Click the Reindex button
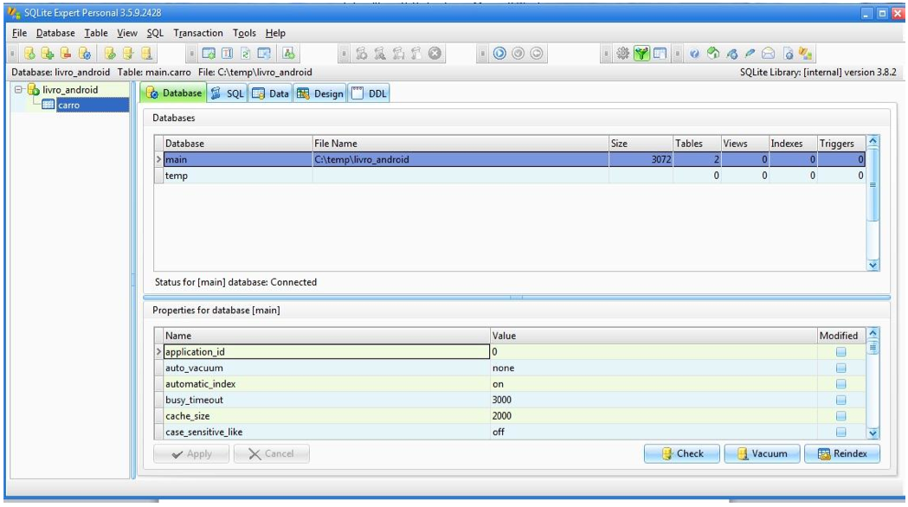Image resolution: width=908 pixels, height=507 pixels. (x=842, y=453)
